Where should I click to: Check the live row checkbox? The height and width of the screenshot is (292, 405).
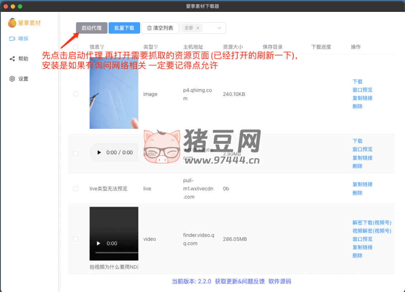pos(76,189)
